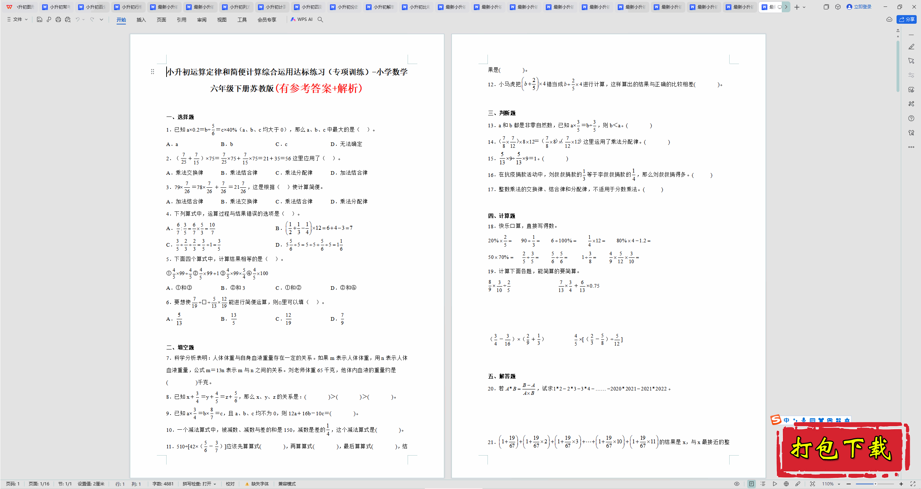Switch to the 小升初行程 document tab
The height and width of the screenshot is (489, 921).
click(x=129, y=7)
